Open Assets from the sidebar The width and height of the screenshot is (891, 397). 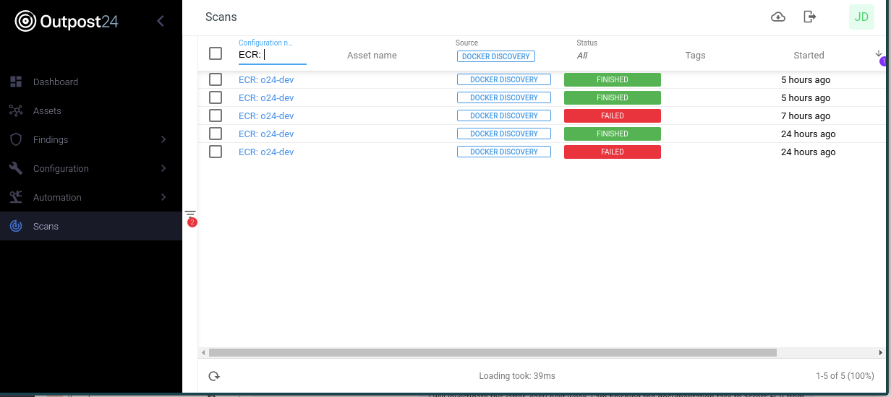coord(47,110)
